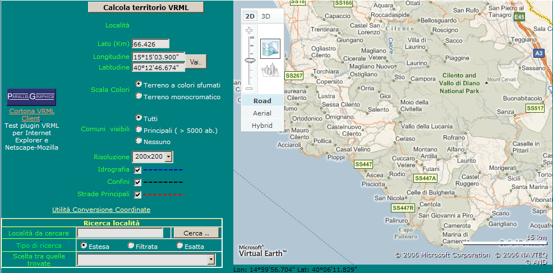Click the map zoom slider handle
This screenshot has height=273, width=553.
(x=250, y=61)
